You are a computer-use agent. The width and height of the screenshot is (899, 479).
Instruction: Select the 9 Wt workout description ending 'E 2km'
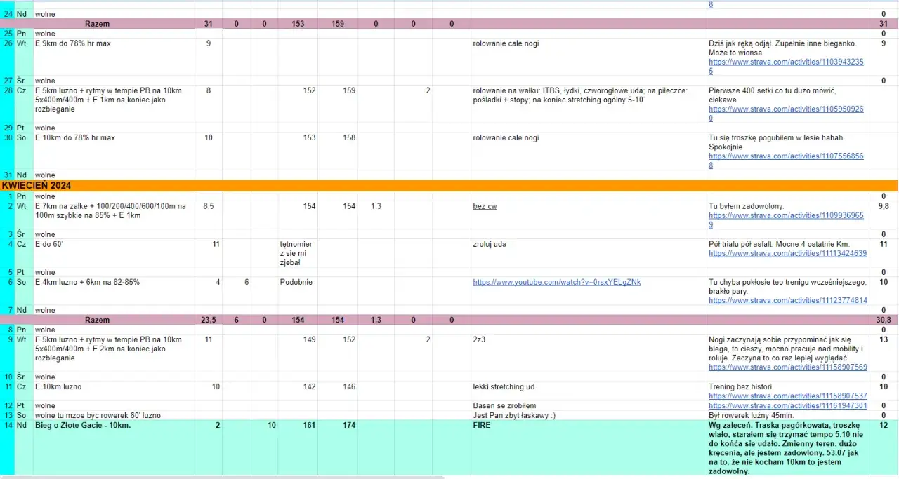pos(114,353)
